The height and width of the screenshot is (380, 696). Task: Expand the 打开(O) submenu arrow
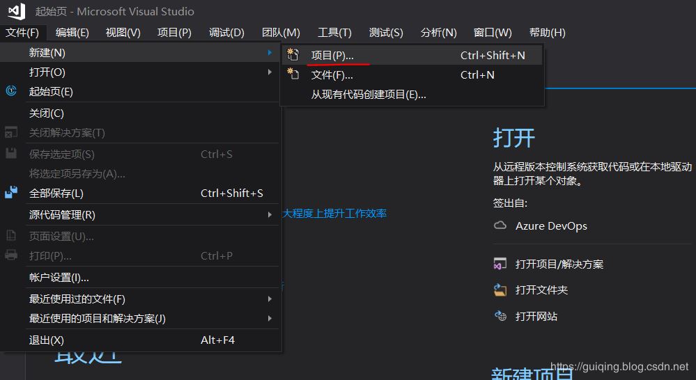click(270, 72)
